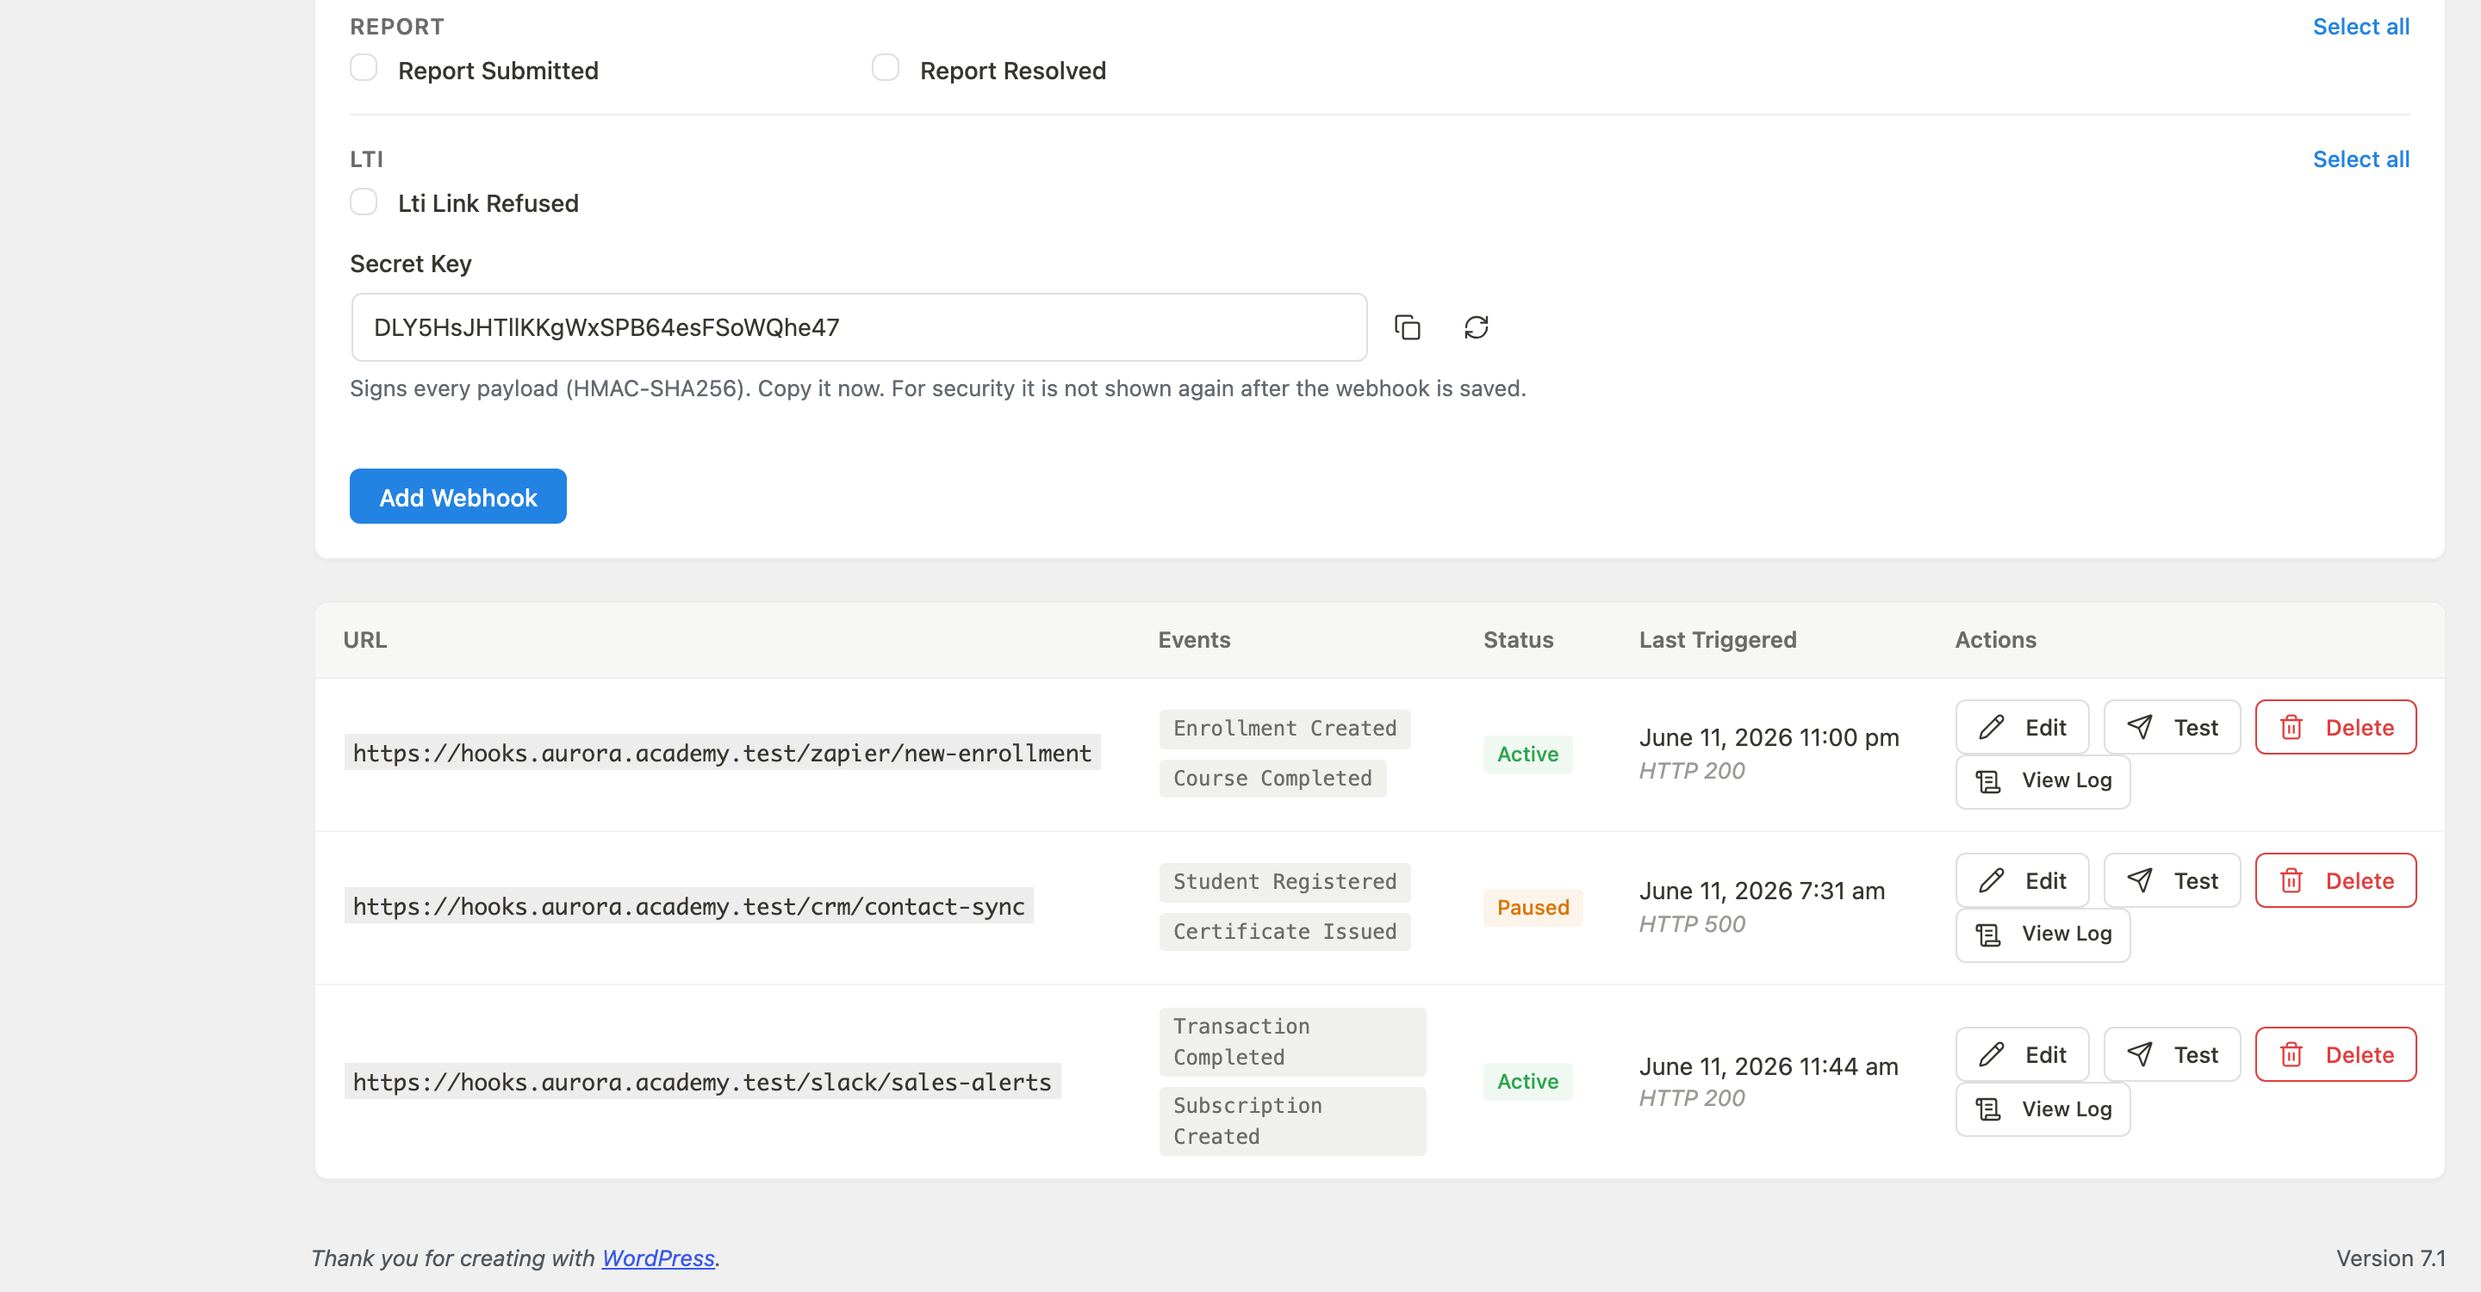Click the Version 7.1 footer text
The width and height of the screenshot is (2481, 1292).
point(2390,1258)
